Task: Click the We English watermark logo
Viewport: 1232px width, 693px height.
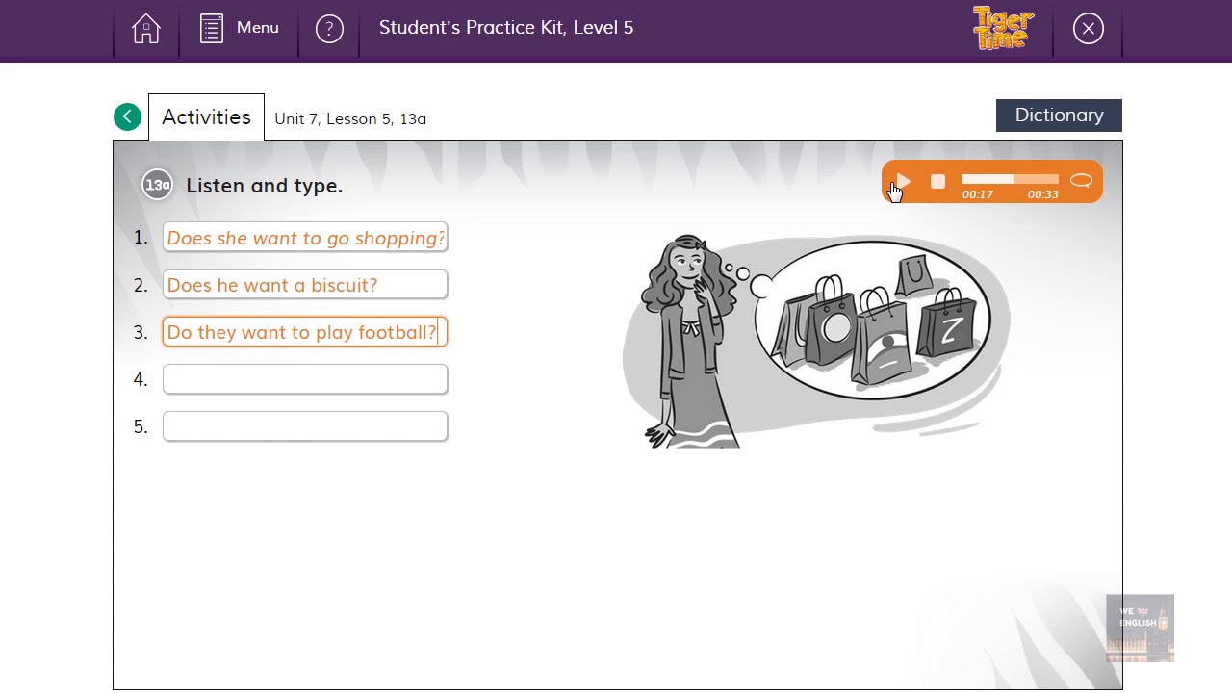Action: (1140, 627)
